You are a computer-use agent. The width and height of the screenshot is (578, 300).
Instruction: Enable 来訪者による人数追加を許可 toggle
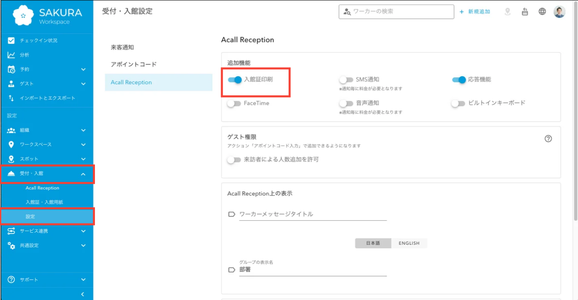tap(234, 160)
